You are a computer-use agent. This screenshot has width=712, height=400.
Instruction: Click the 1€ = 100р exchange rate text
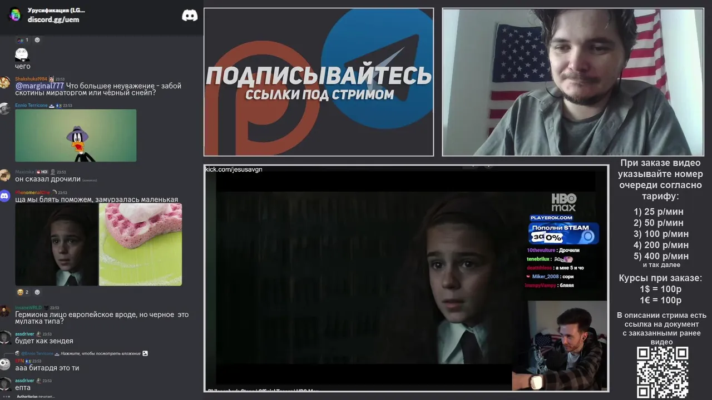coord(660,300)
